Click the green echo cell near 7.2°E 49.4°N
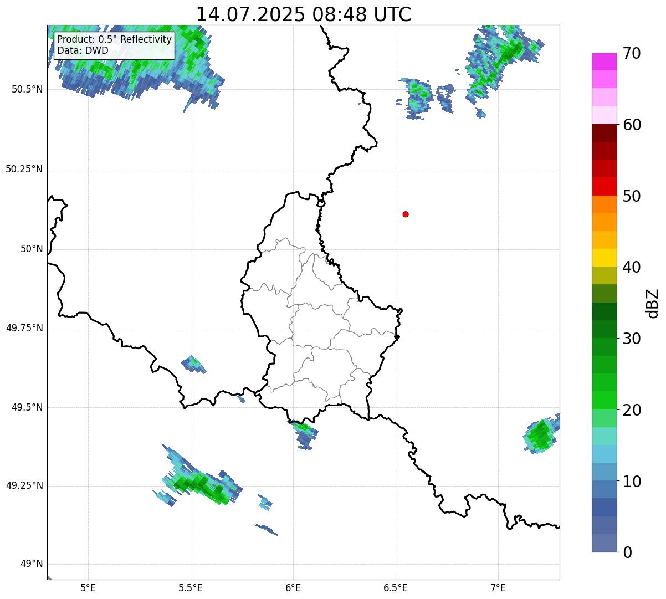Screen dimensions: 666x599 [540, 435]
